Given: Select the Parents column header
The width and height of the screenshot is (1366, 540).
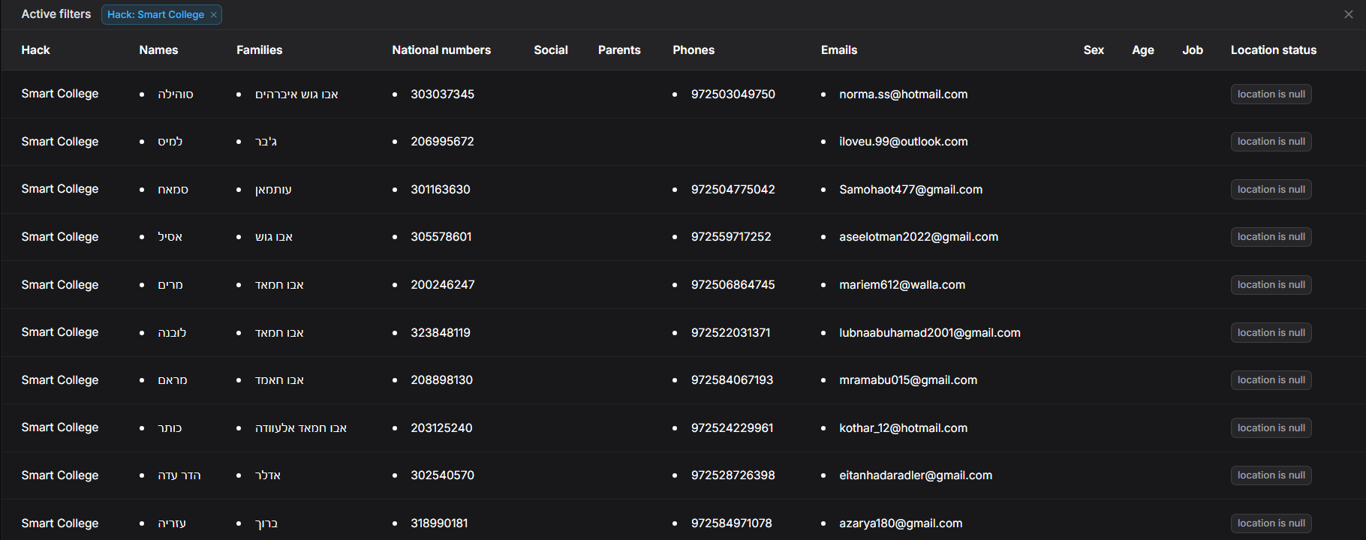Looking at the screenshot, I should (619, 50).
